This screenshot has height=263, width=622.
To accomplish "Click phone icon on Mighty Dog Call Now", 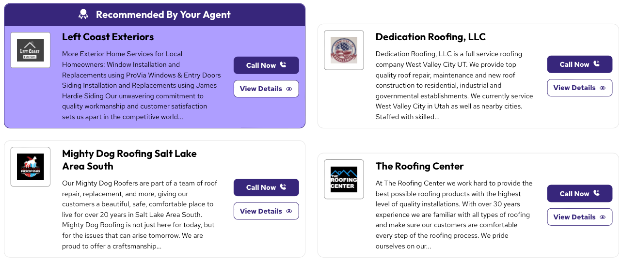I will coord(284,187).
